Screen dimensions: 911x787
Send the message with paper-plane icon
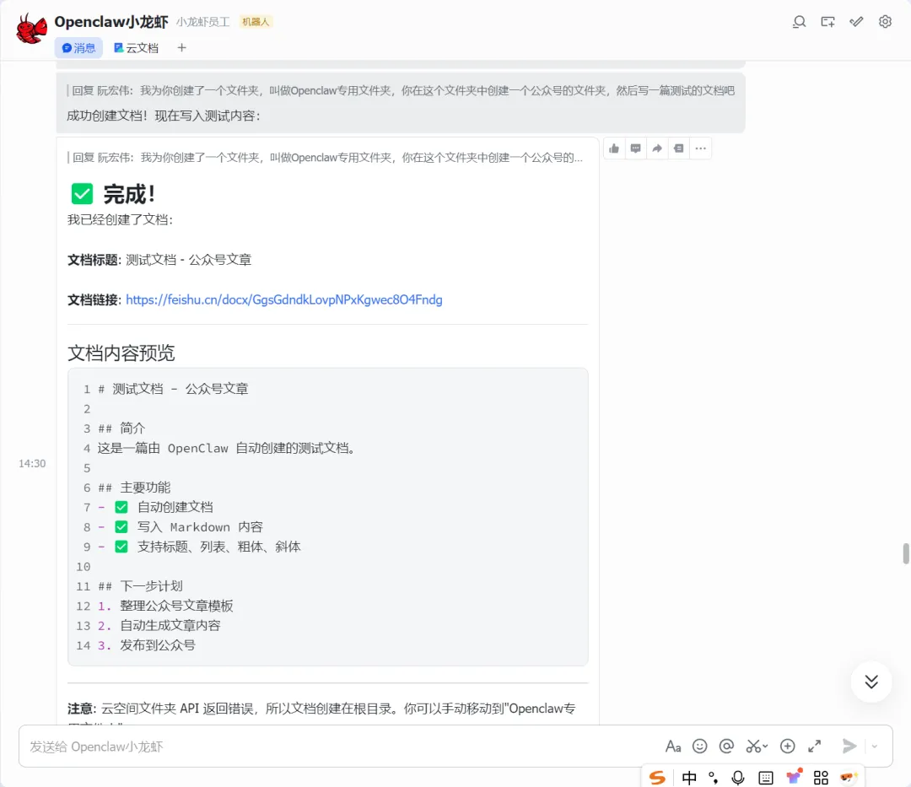click(x=849, y=746)
